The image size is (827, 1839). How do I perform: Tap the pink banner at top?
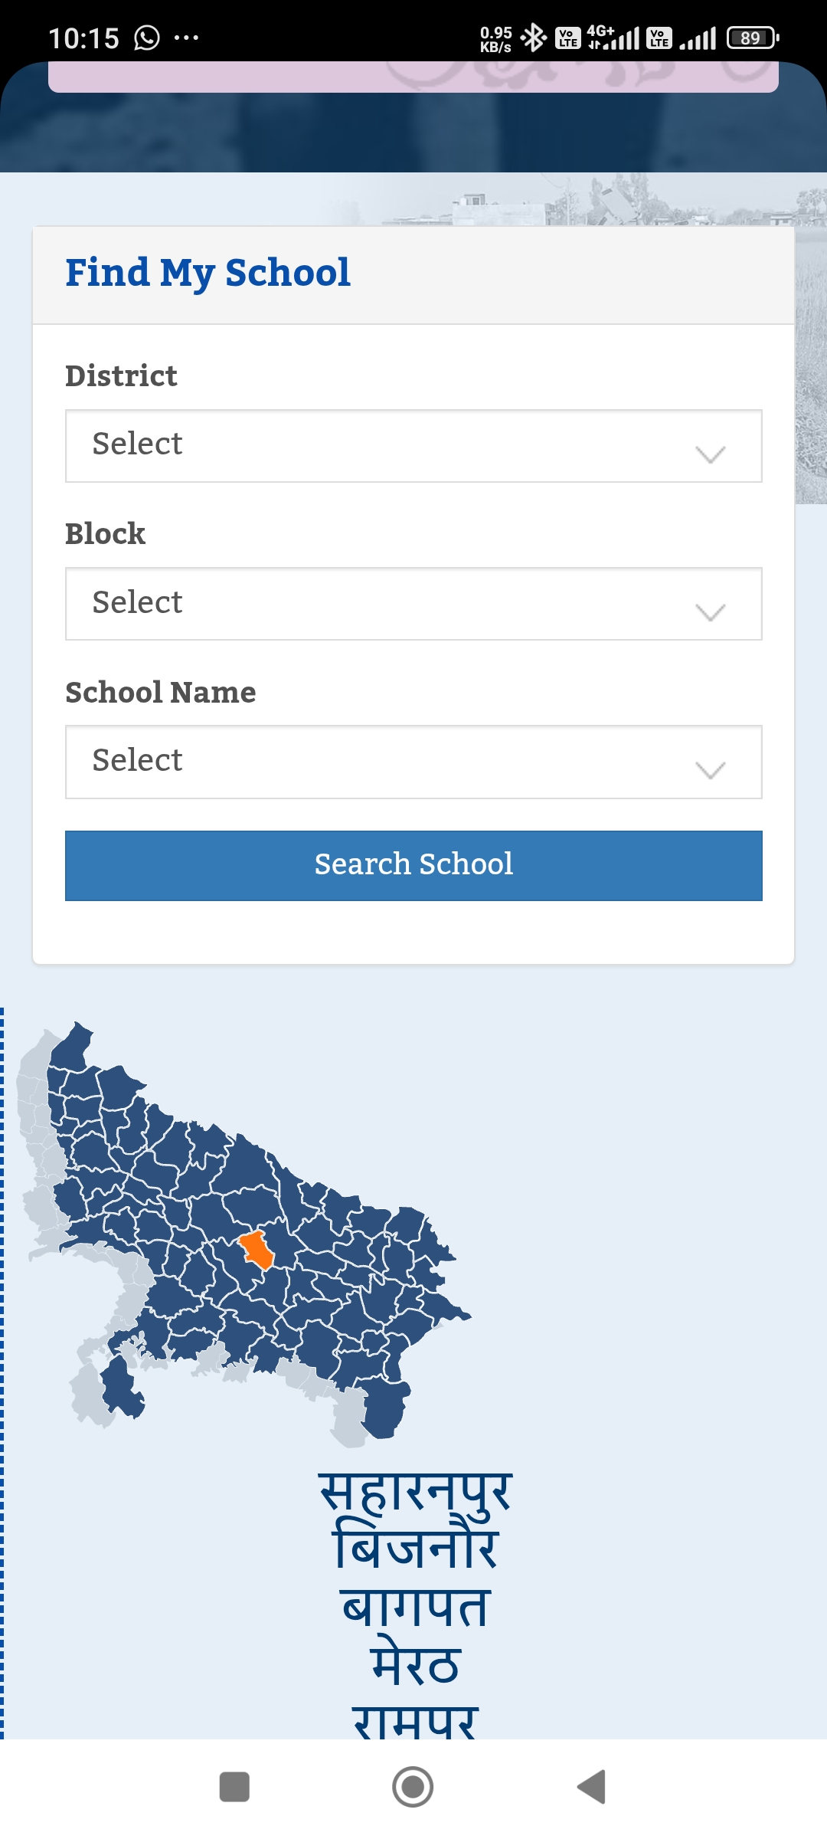(x=413, y=77)
